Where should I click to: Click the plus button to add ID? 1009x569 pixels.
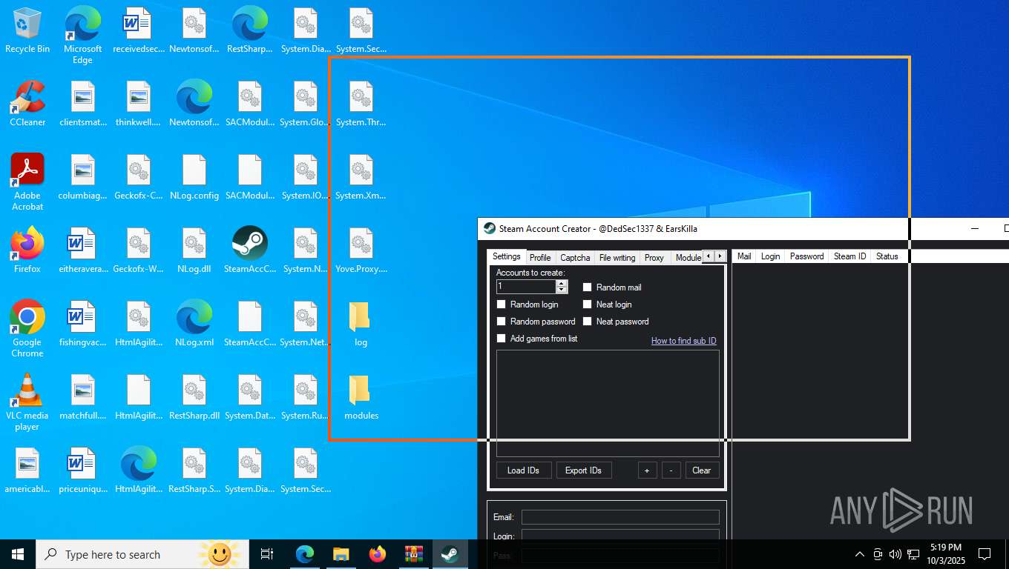pos(647,470)
